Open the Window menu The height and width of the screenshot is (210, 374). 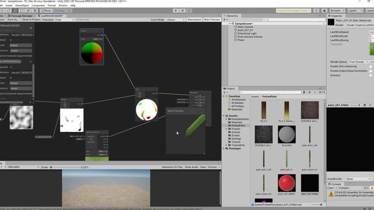[63, 5]
